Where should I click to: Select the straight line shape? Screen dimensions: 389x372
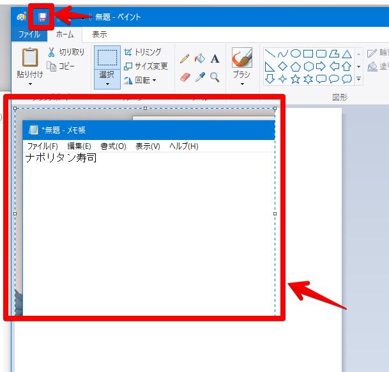270,54
